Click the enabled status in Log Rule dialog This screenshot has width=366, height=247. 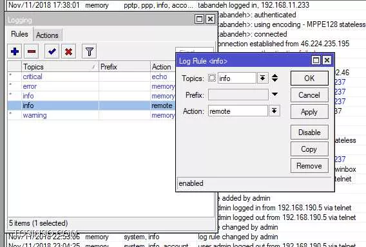[x=191, y=183]
